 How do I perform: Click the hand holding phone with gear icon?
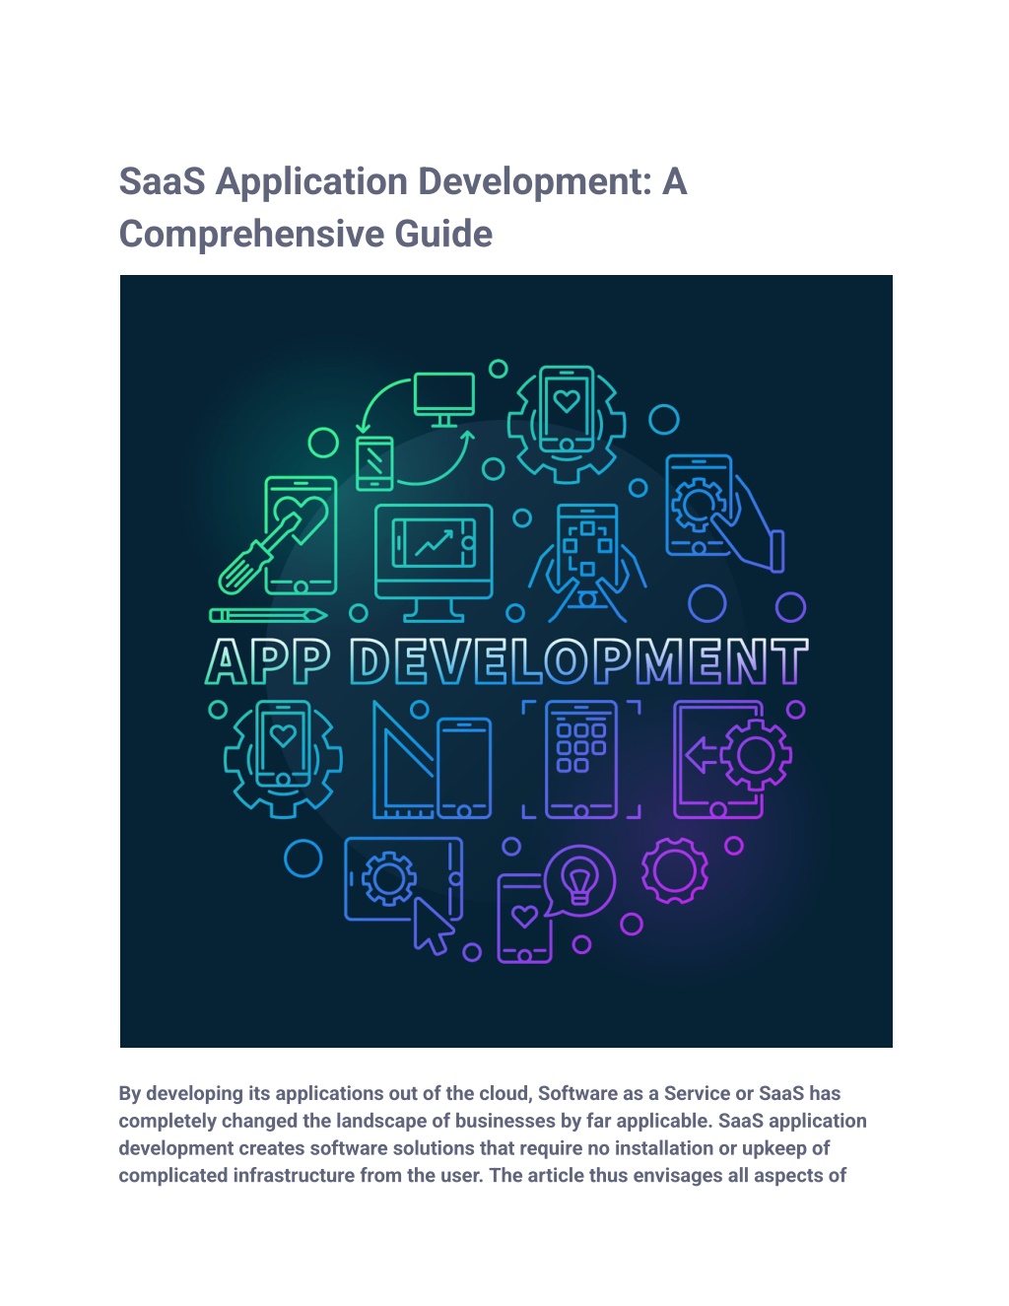[x=724, y=513]
